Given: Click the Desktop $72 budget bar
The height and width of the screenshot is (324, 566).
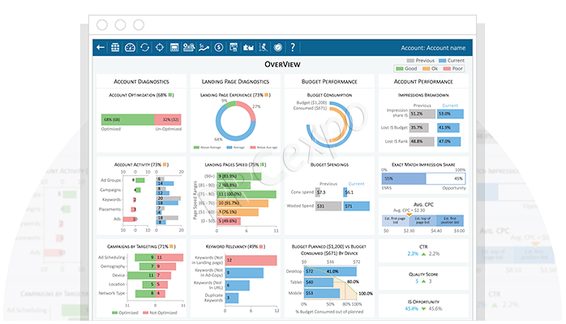Looking at the screenshot, I should click(330, 271).
